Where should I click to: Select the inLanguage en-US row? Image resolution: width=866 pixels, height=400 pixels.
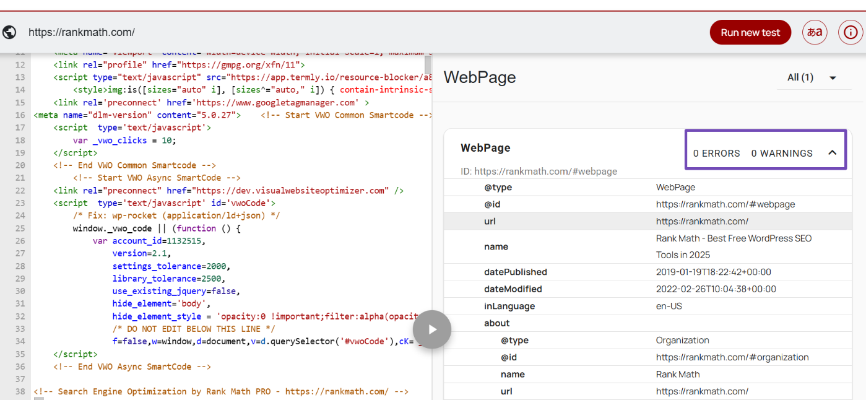(647, 306)
